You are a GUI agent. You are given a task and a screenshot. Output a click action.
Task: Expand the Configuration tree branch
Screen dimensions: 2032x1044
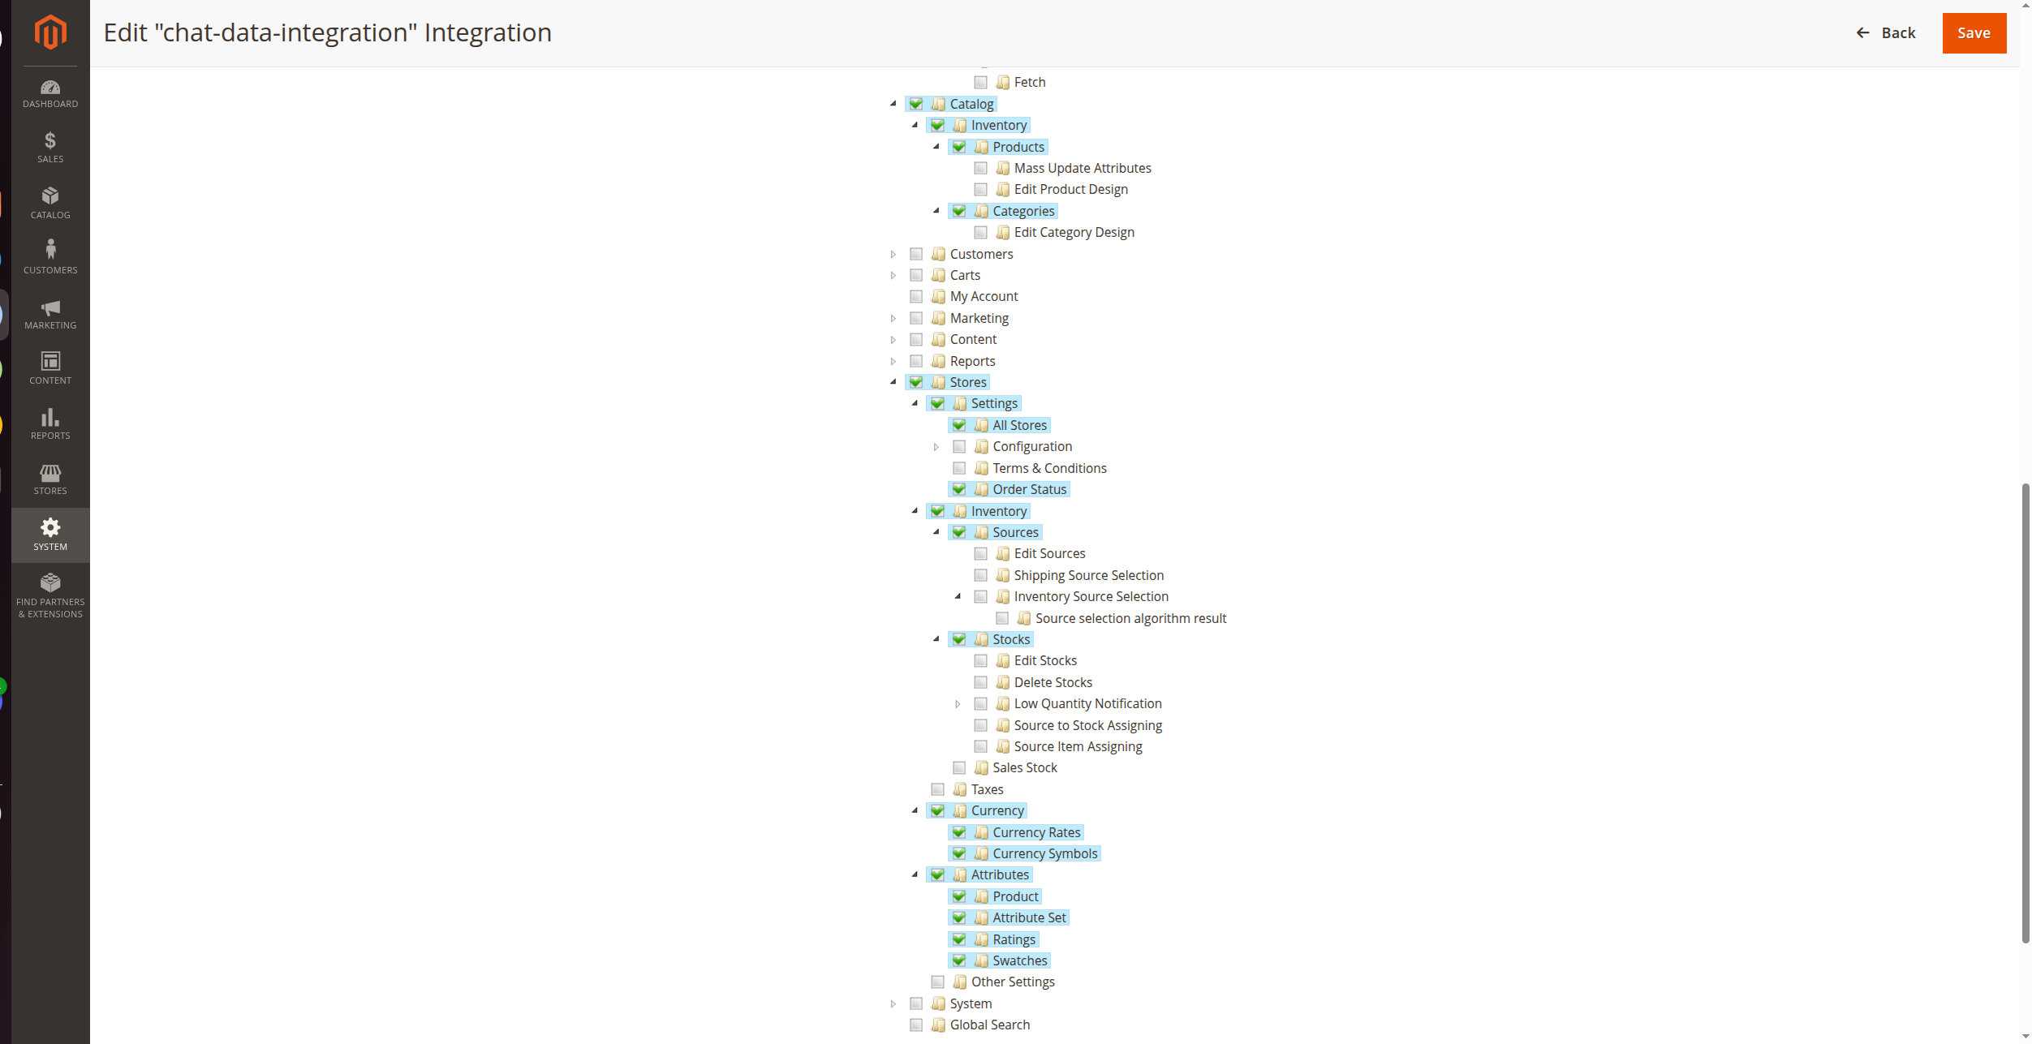pos(936,446)
